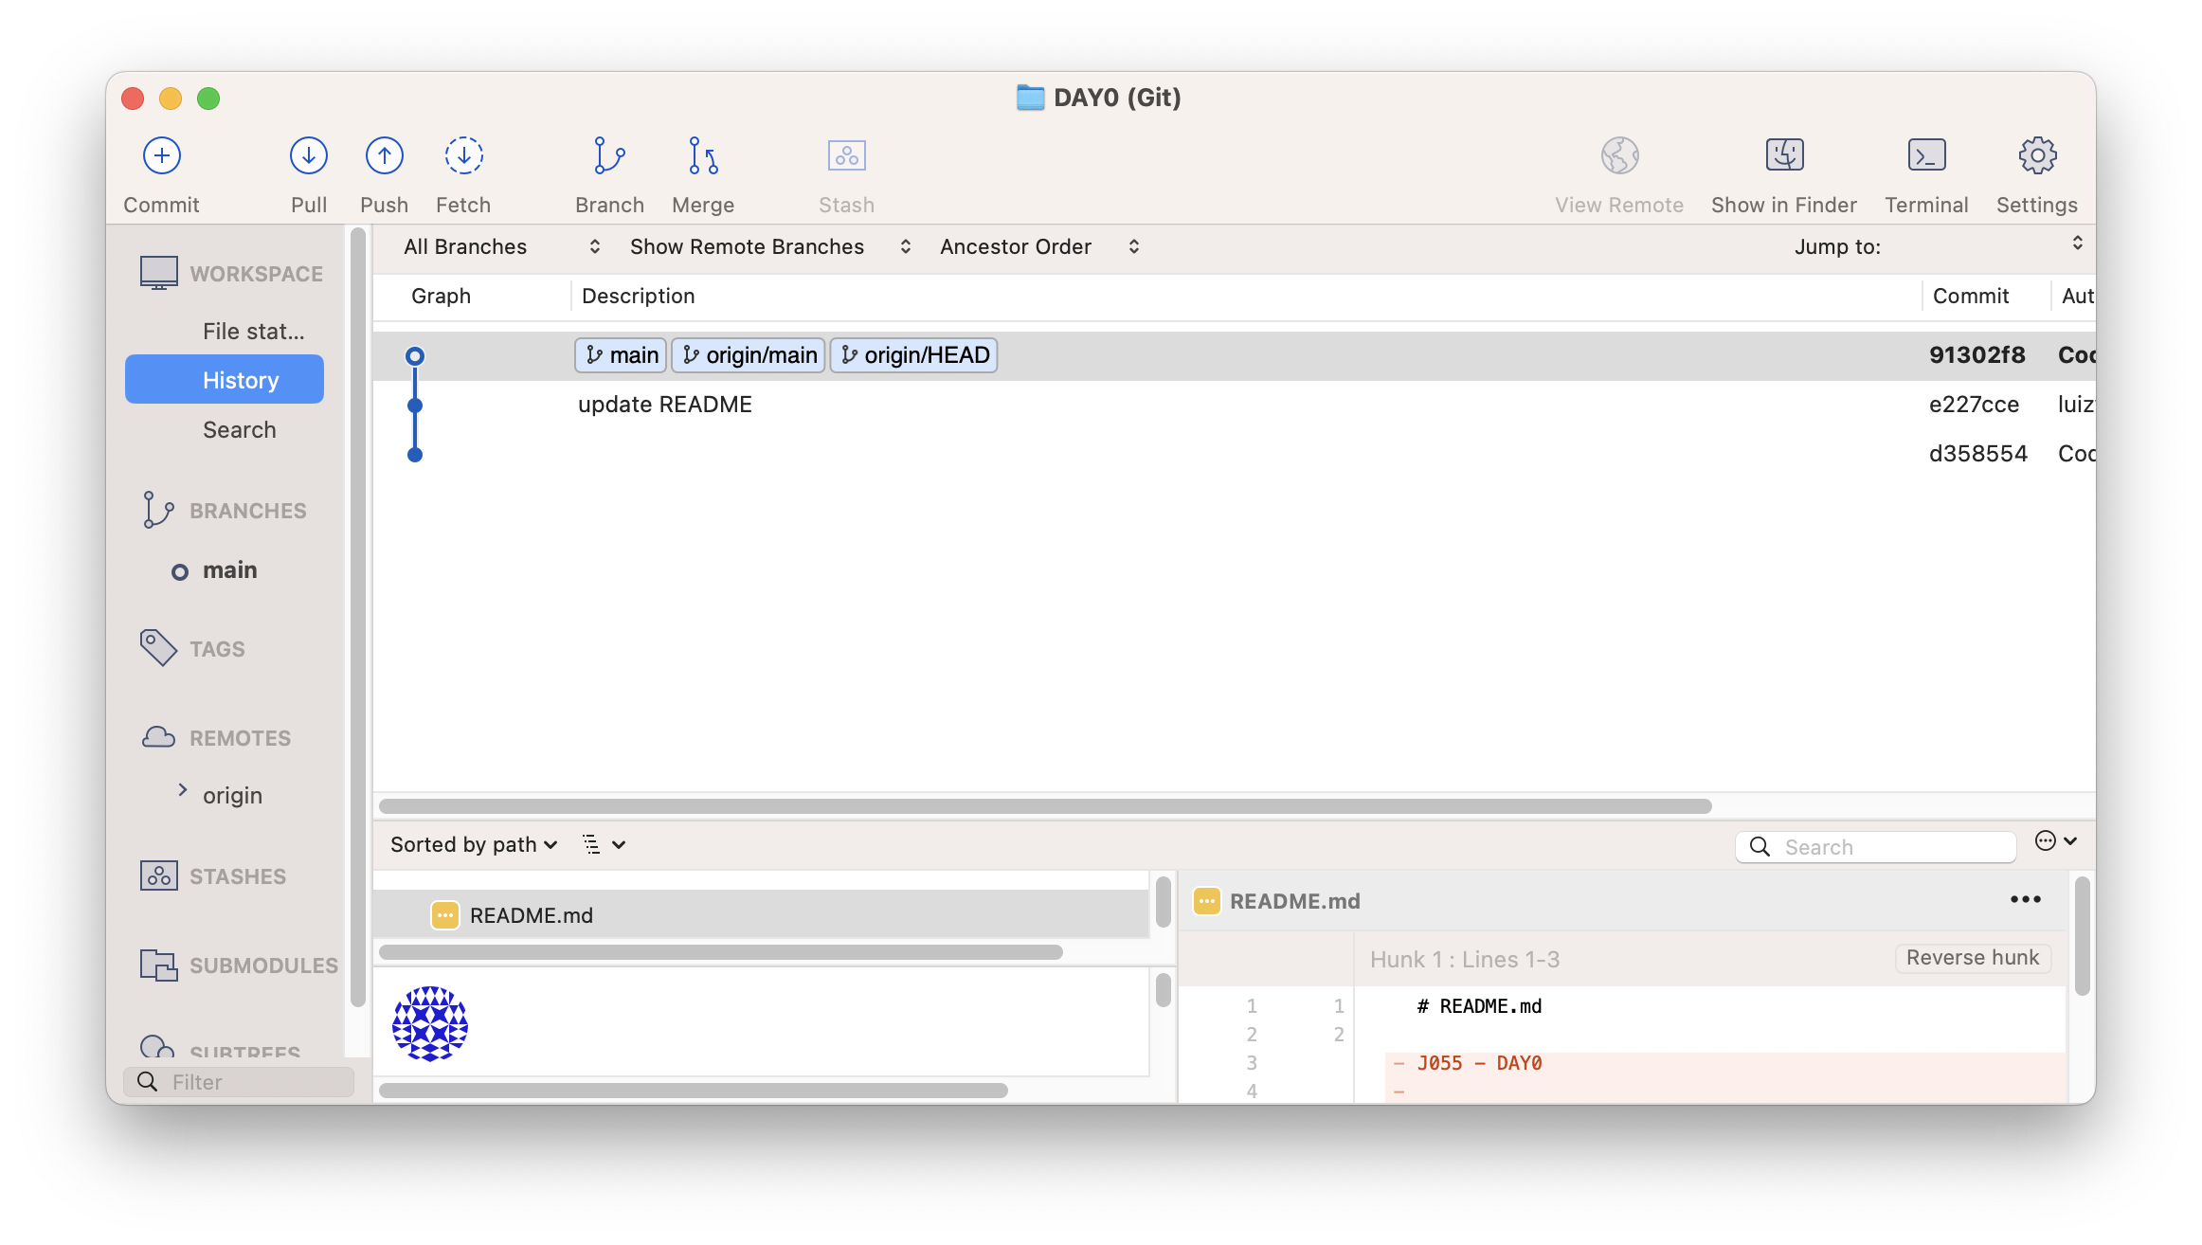
Task: Click the Pull icon
Action: (309, 156)
